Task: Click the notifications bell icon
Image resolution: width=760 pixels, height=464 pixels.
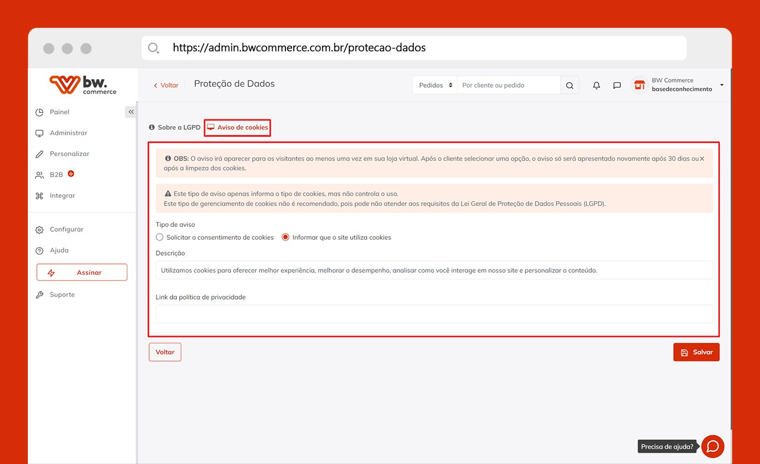Action: pos(596,86)
